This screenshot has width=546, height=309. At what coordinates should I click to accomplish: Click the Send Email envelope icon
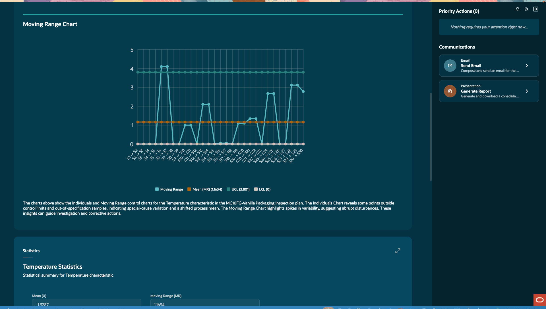click(x=450, y=66)
